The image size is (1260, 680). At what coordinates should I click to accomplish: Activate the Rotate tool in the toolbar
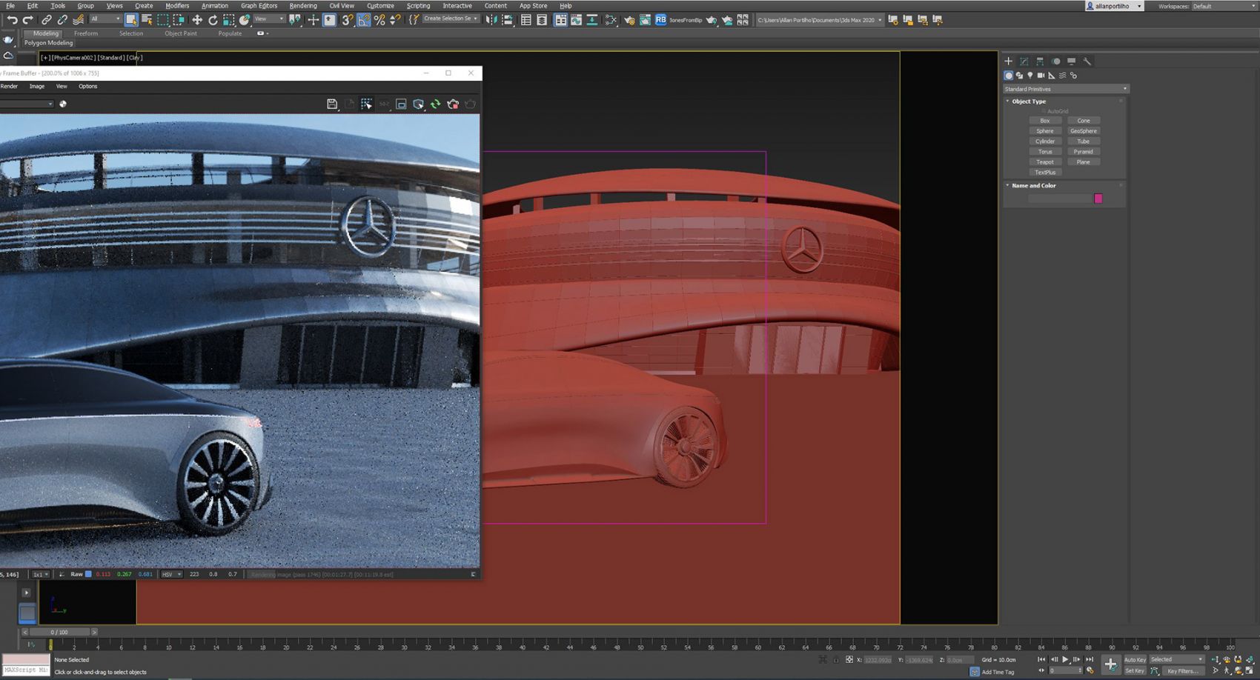coord(213,20)
